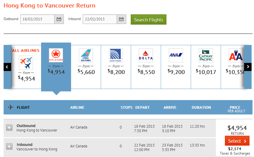Select the United airline logo
The height and width of the screenshot is (157, 254).
tap(116, 55)
